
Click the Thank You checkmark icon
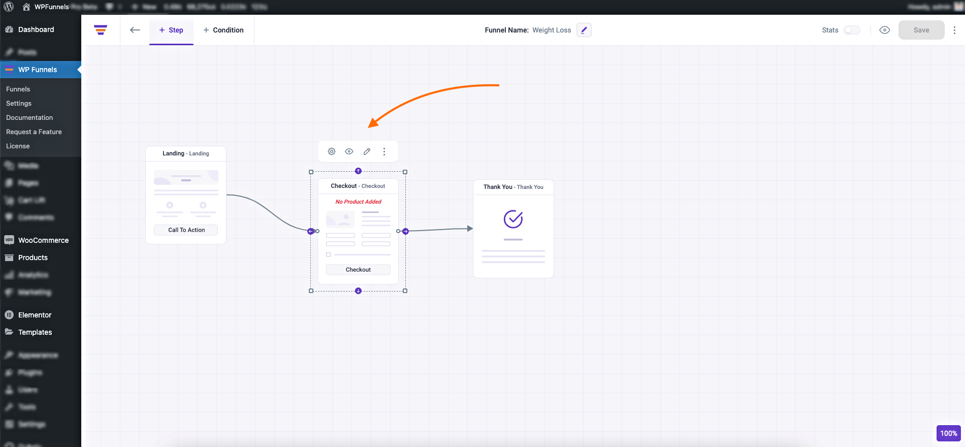tap(513, 219)
